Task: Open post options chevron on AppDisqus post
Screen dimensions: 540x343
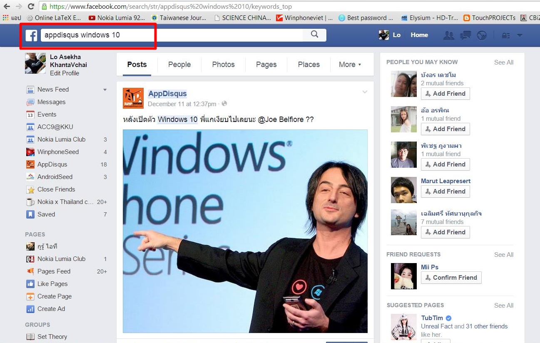Action: (365, 92)
